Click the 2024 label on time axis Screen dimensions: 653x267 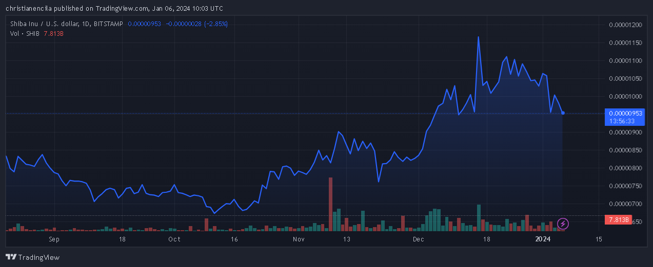pyautogui.click(x=543, y=239)
